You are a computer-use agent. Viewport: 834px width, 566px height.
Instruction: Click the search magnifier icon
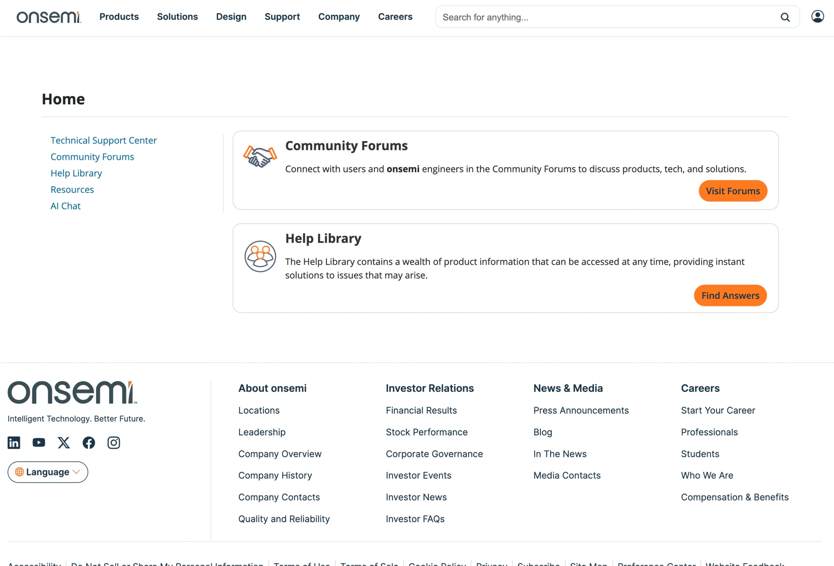coord(785,17)
